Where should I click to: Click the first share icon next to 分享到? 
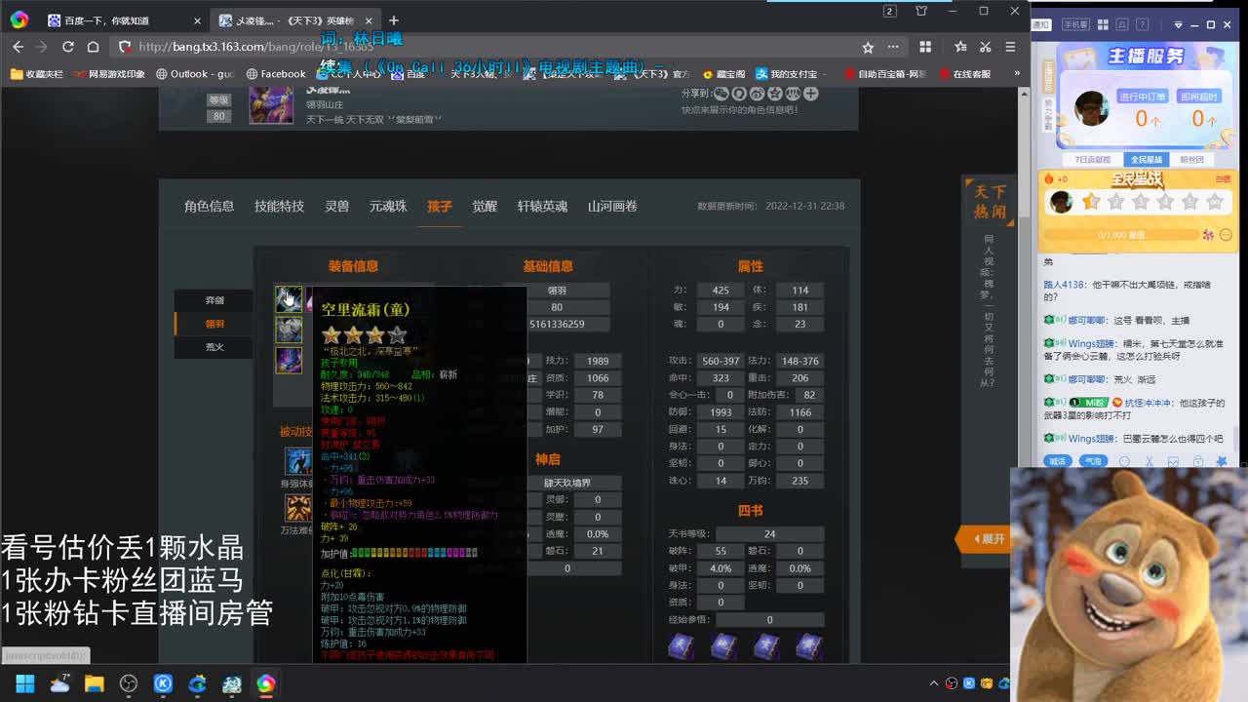point(720,94)
